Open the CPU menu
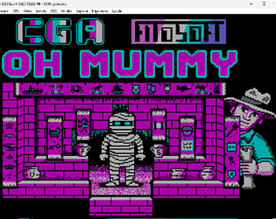 pyautogui.click(x=16, y=11)
